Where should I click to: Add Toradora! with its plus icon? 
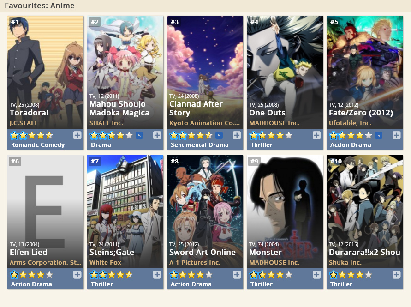click(77, 135)
